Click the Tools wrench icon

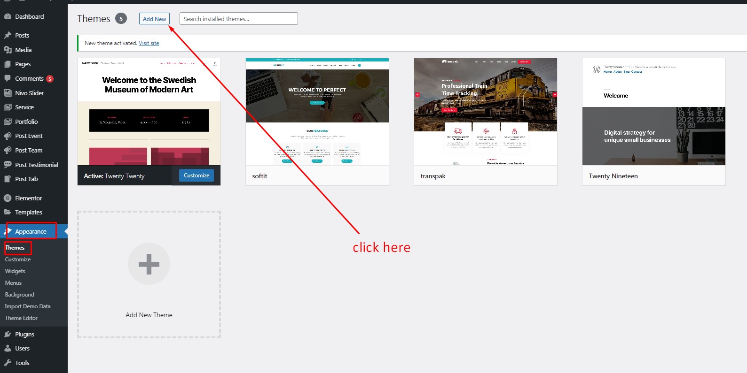pos(8,363)
